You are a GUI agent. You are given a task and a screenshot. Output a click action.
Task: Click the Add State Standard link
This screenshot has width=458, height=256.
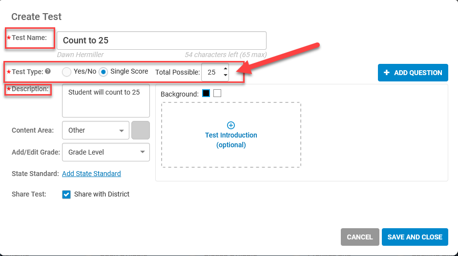(x=91, y=174)
